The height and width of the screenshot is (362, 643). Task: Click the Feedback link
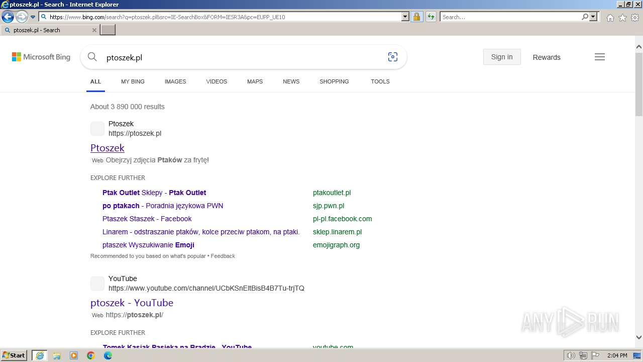(x=223, y=256)
